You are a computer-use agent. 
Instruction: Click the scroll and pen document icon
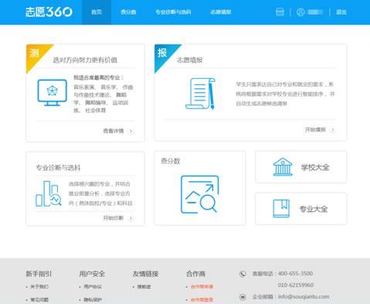[200, 94]
